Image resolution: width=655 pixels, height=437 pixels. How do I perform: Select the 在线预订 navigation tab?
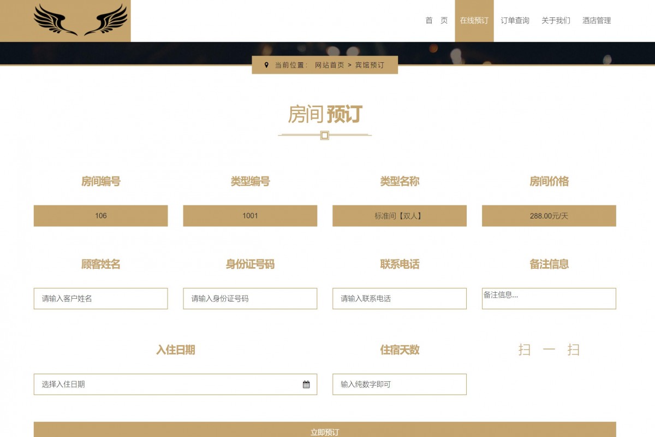pyautogui.click(x=475, y=21)
